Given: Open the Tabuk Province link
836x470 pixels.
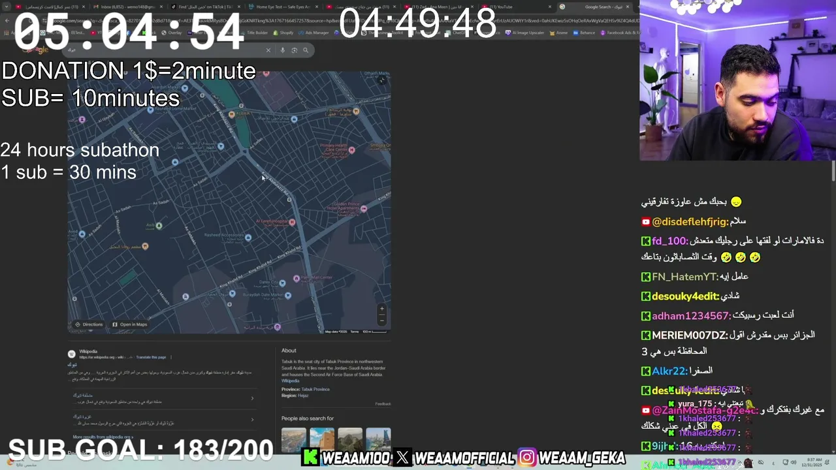Looking at the screenshot, I should click(x=315, y=389).
